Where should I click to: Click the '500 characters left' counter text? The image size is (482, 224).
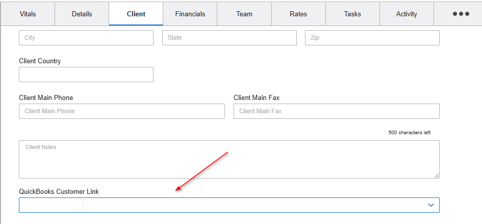410,133
